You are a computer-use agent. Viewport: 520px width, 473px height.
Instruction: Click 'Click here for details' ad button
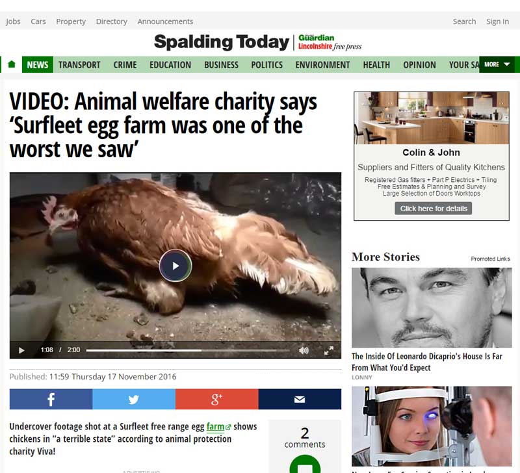[x=434, y=209]
